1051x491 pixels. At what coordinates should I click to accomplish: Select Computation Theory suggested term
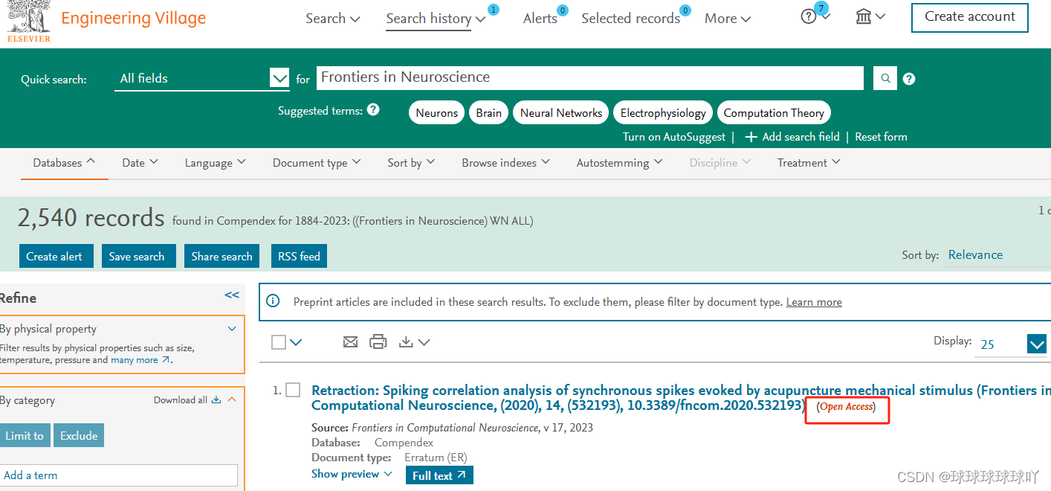pos(774,113)
